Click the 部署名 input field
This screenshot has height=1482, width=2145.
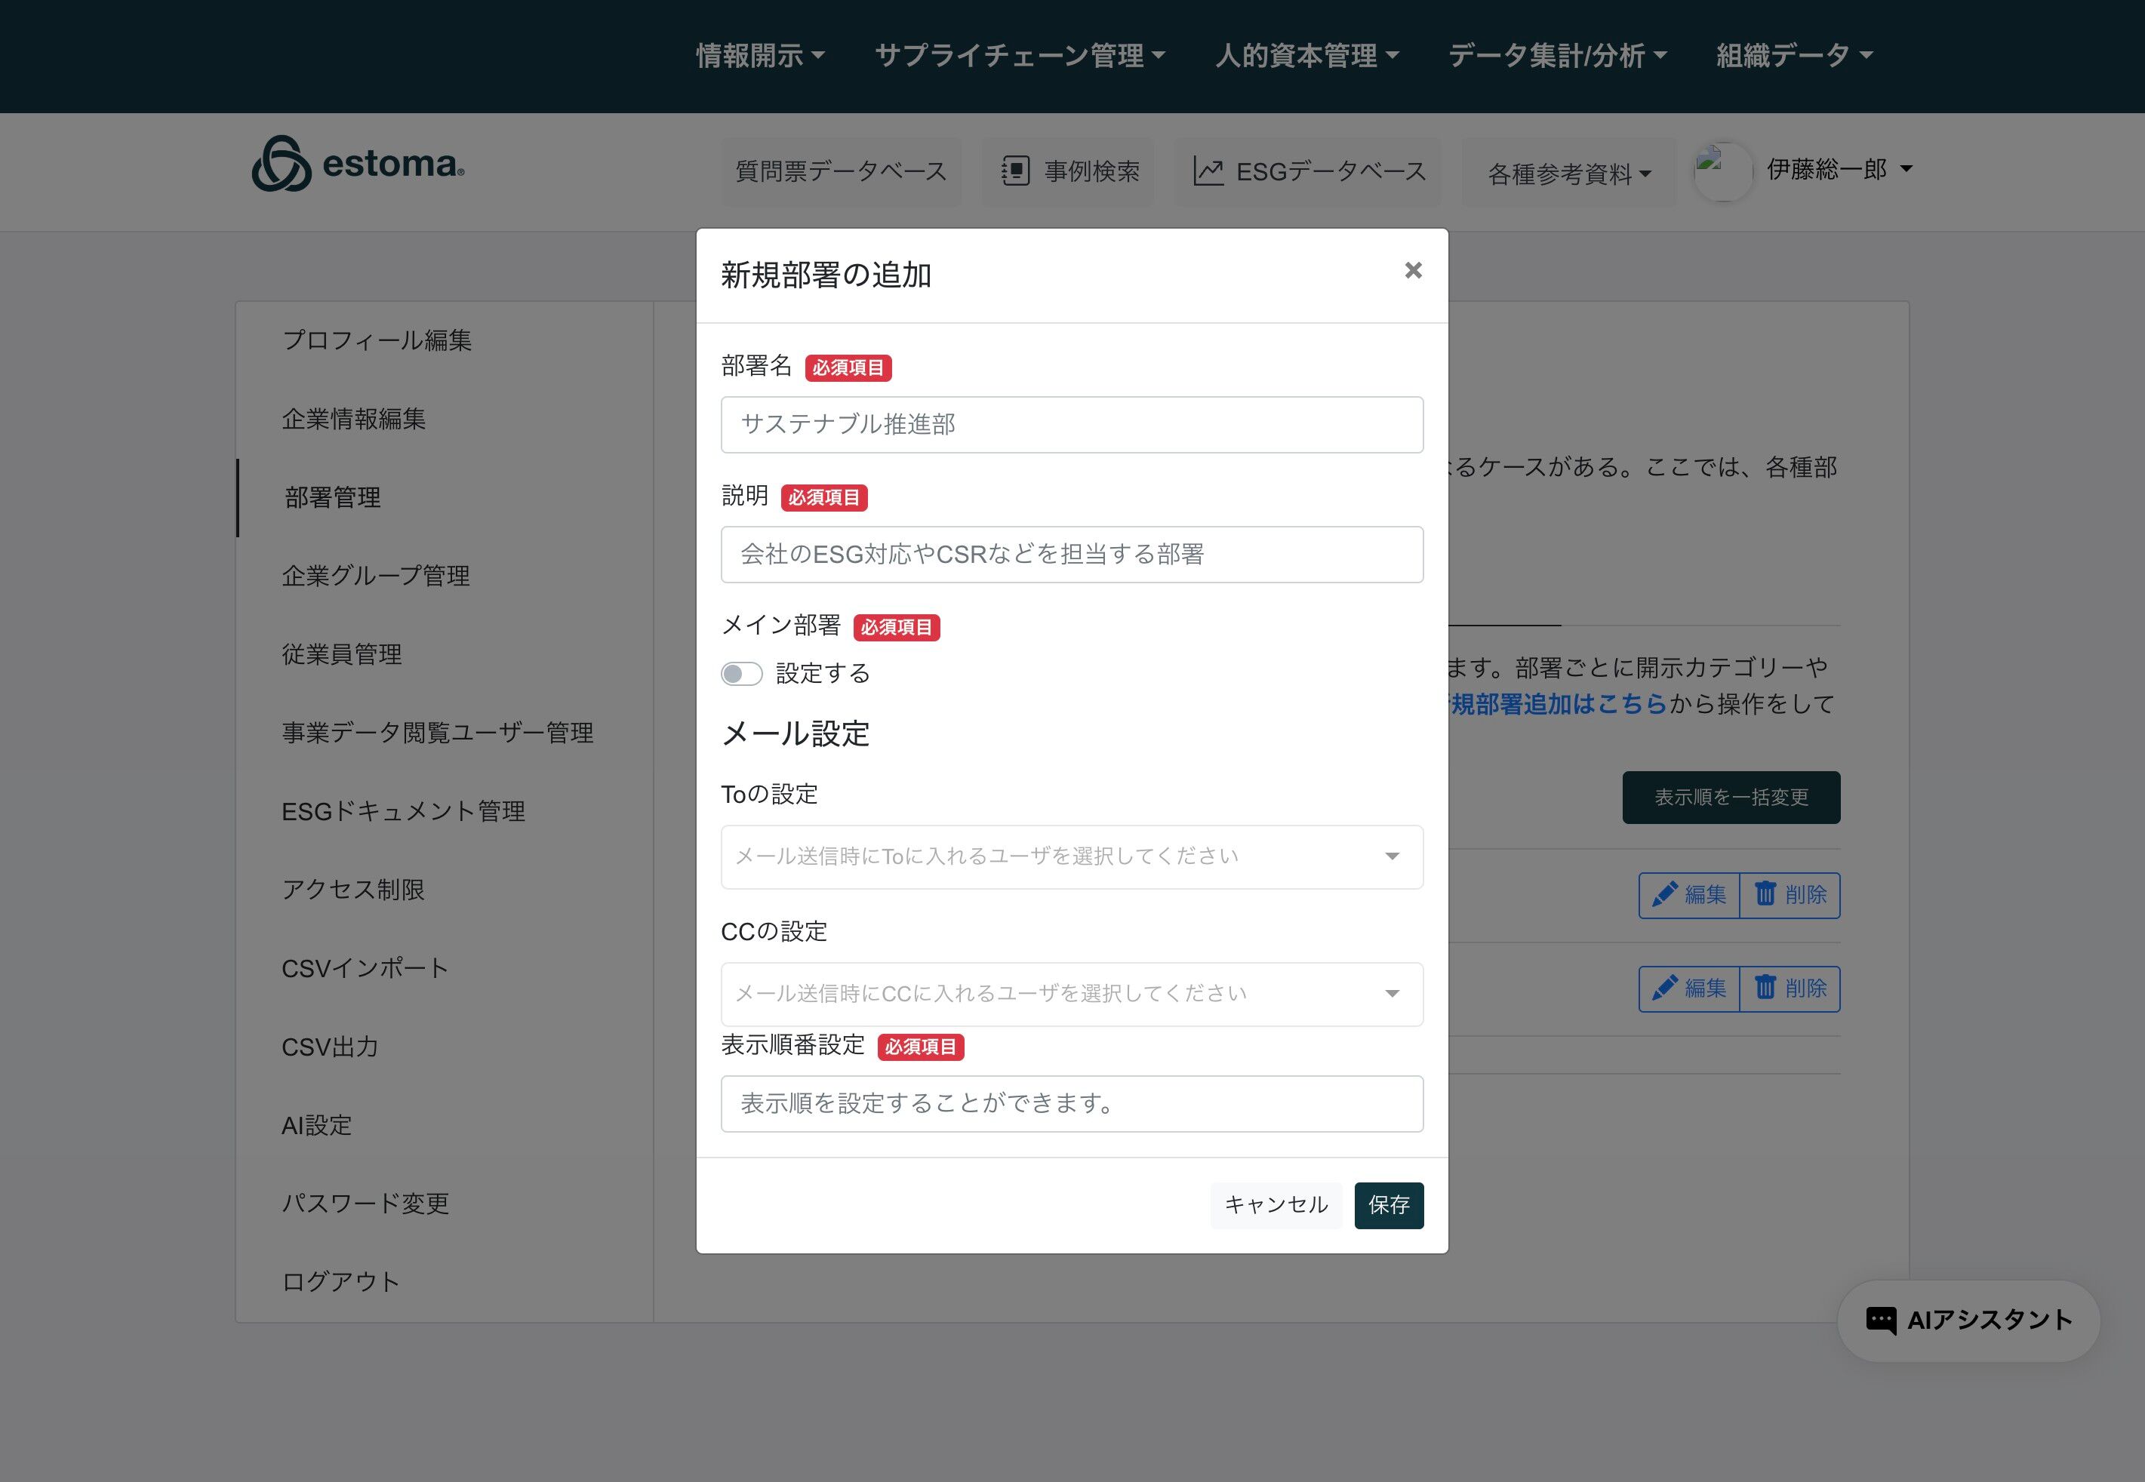click(1072, 424)
